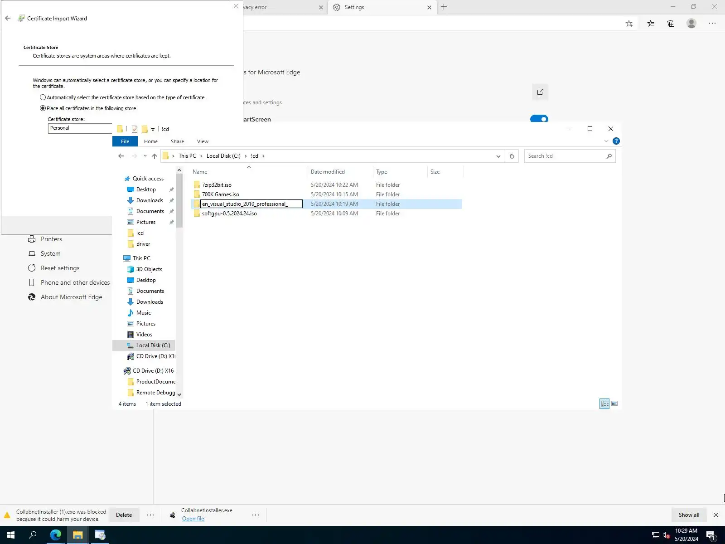
Task: Select This PC in navigation pane
Action: [x=141, y=258]
